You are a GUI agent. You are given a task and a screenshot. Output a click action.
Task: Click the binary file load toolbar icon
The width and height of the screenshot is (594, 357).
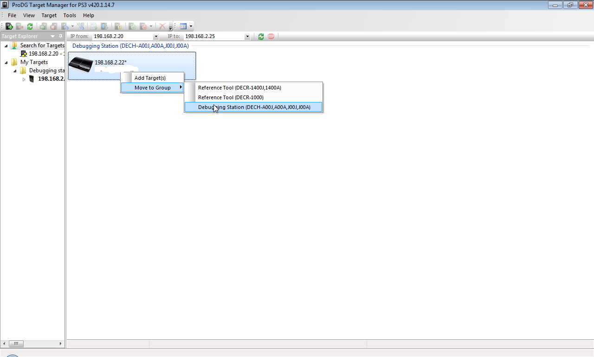point(94,26)
